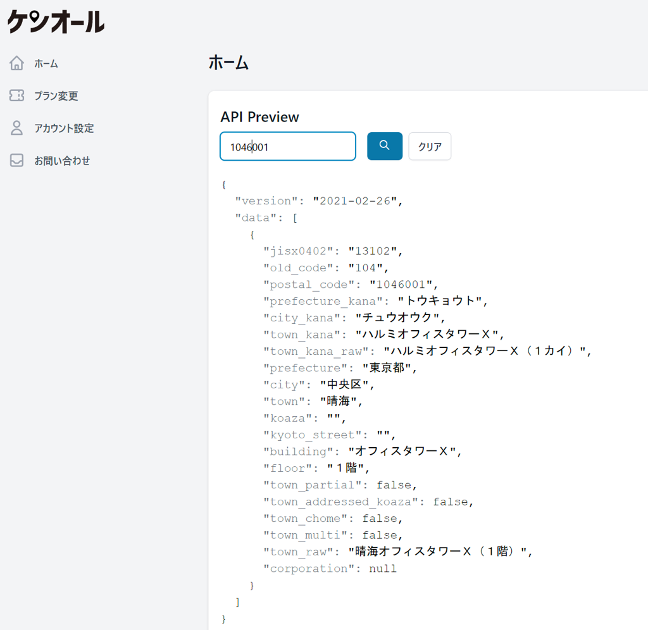The height and width of the screenshot is (630, 648).
Task: Select the "corporation": null line
Action: 330,569
